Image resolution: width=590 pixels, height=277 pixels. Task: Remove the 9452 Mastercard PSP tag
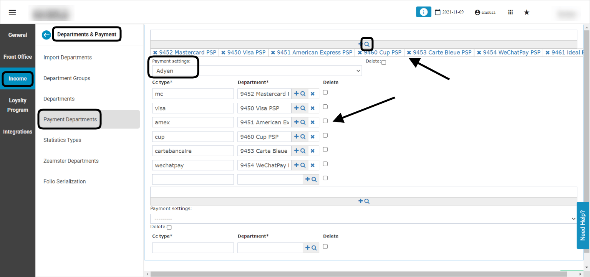tap(155, 53)
